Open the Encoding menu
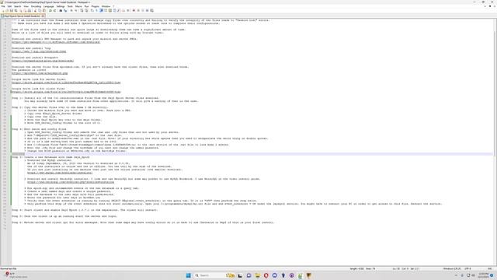This screenshot has height=280, width=497. (x=36, y=6)
